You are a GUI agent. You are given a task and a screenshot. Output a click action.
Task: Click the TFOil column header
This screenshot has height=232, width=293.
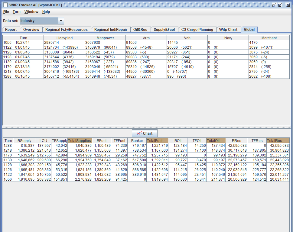(197, 140)
